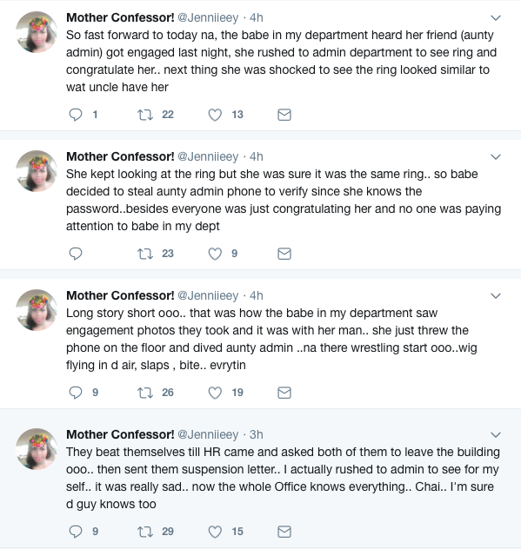
Task: Retweet the tweet with 22 retweets
Action: coord(145,115)
